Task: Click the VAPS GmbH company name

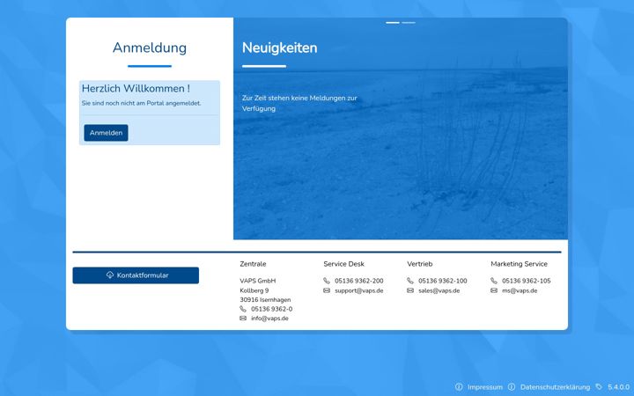Action: point(258,281)
